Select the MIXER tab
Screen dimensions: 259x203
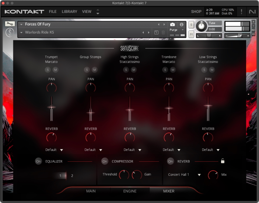169,191
